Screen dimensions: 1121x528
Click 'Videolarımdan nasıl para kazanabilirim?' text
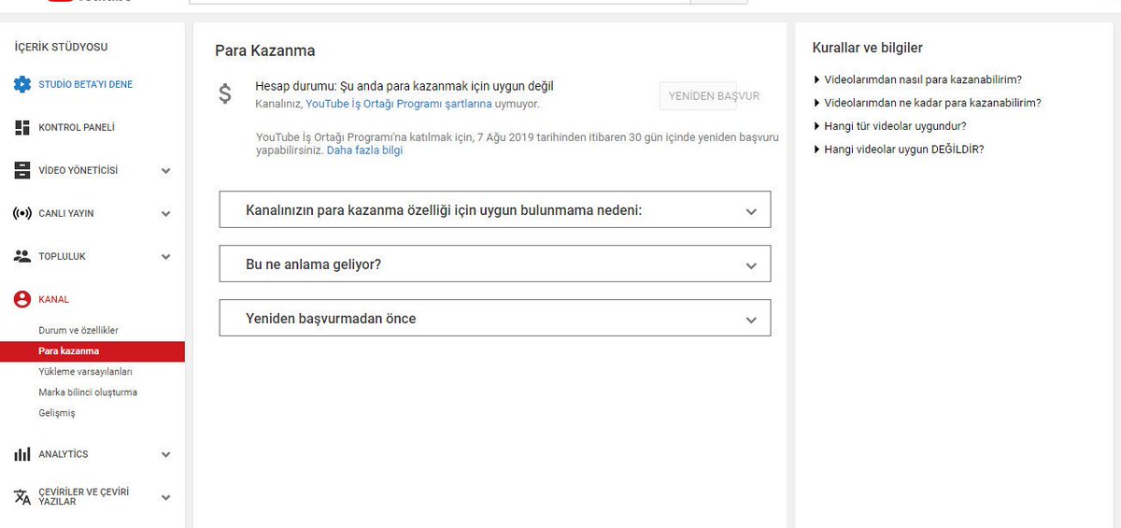point(923,80)
